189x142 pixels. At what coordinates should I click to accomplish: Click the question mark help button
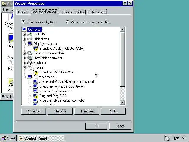pyautogui.click(x=125, y=4)
